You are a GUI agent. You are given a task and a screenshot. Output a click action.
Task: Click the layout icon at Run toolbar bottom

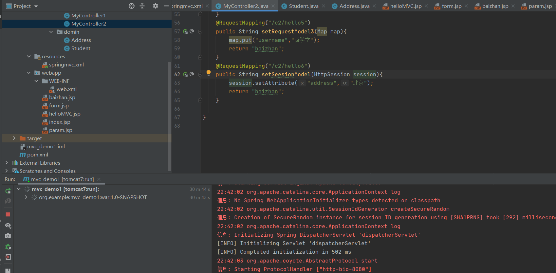click(x=8, y=270)
